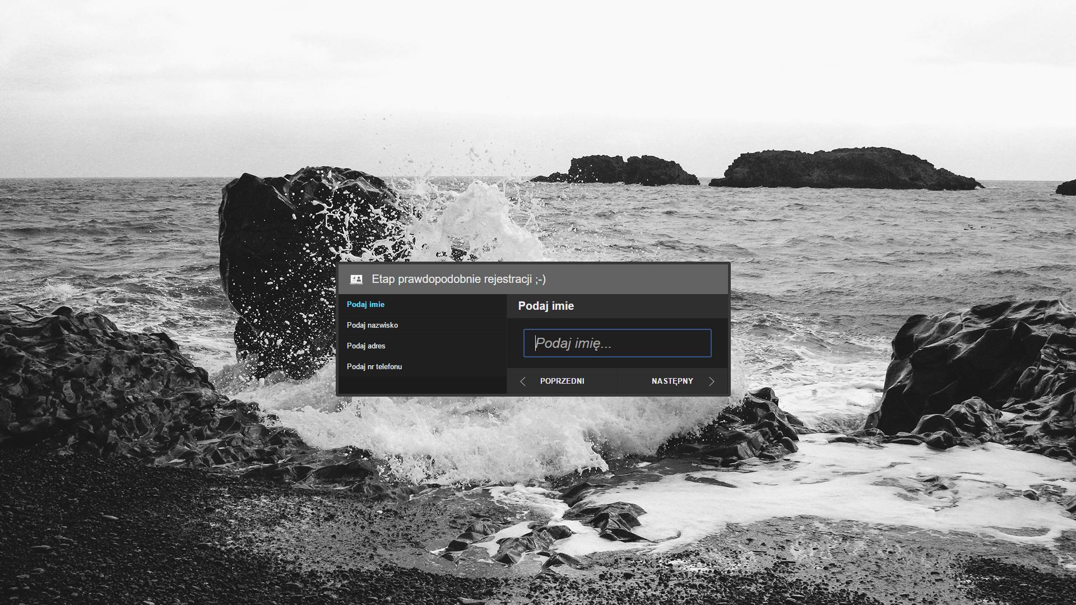Go to the 'Podaj nr telefonu' step
The width and height of the screenshot is (1076, 605).
[x=374, y=367]
